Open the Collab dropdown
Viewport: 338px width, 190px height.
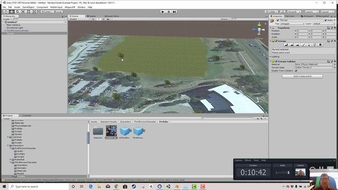coord(271,12)
